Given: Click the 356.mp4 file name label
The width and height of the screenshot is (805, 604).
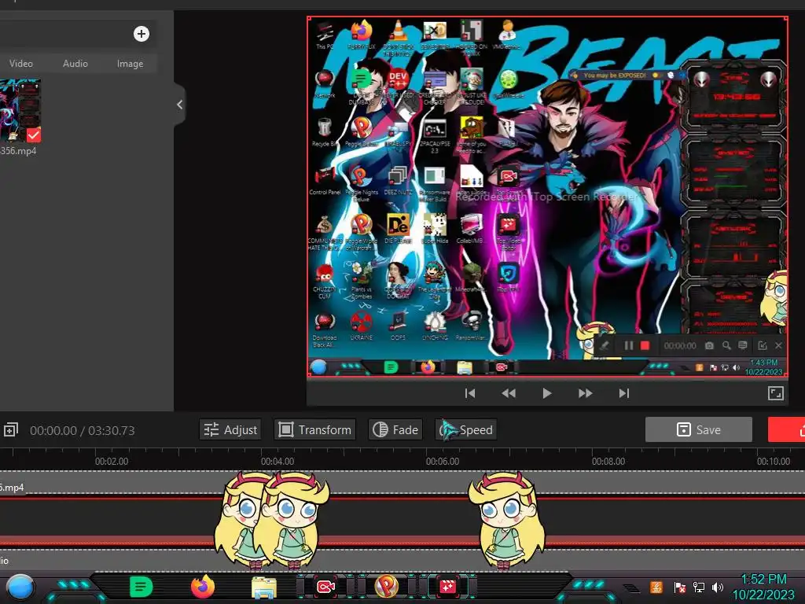Looking at the screenshot, I should (x=18, y=151).
